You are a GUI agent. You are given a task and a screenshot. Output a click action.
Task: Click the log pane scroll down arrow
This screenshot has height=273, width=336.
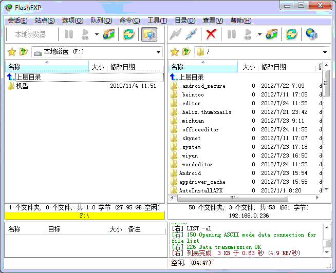(x=327, y=252)
